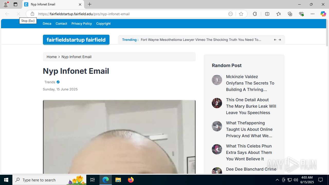
Task: Click the taskbar search box
Action: [x=49, y=180]
